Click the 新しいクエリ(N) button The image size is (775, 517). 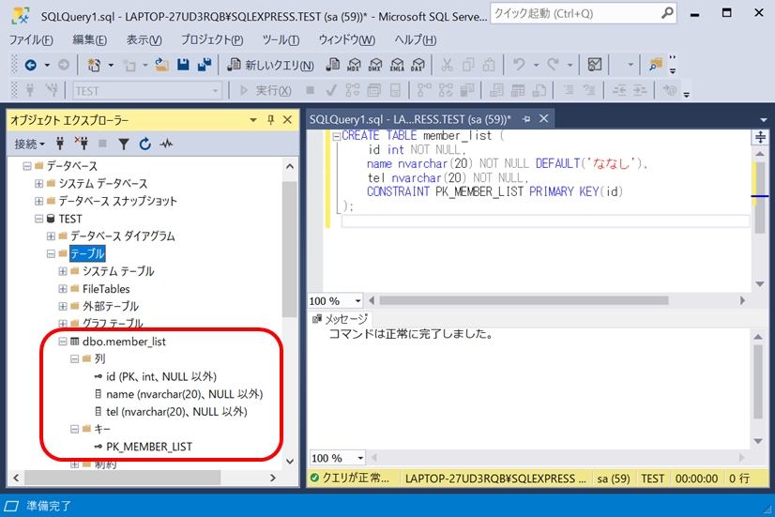point(270,65)
